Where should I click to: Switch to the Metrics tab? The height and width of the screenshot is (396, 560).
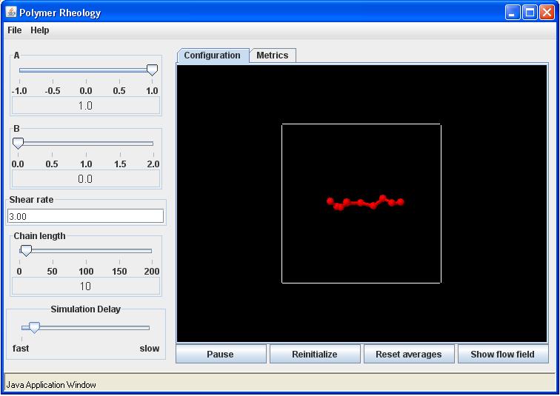[273, 56]
